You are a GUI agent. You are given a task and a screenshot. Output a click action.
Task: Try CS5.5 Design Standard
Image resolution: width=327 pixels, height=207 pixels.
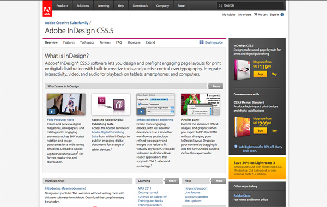275,131
